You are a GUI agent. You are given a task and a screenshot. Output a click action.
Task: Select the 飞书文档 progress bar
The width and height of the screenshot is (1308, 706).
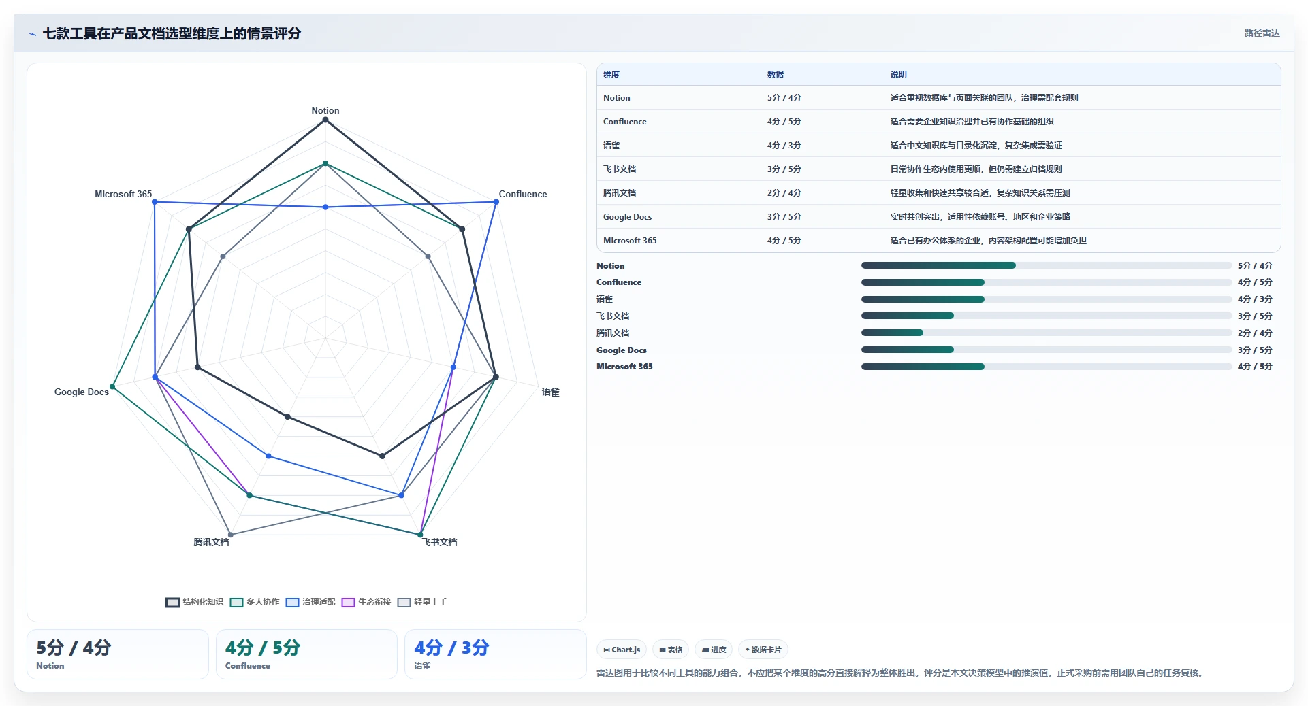point(1047,316)
